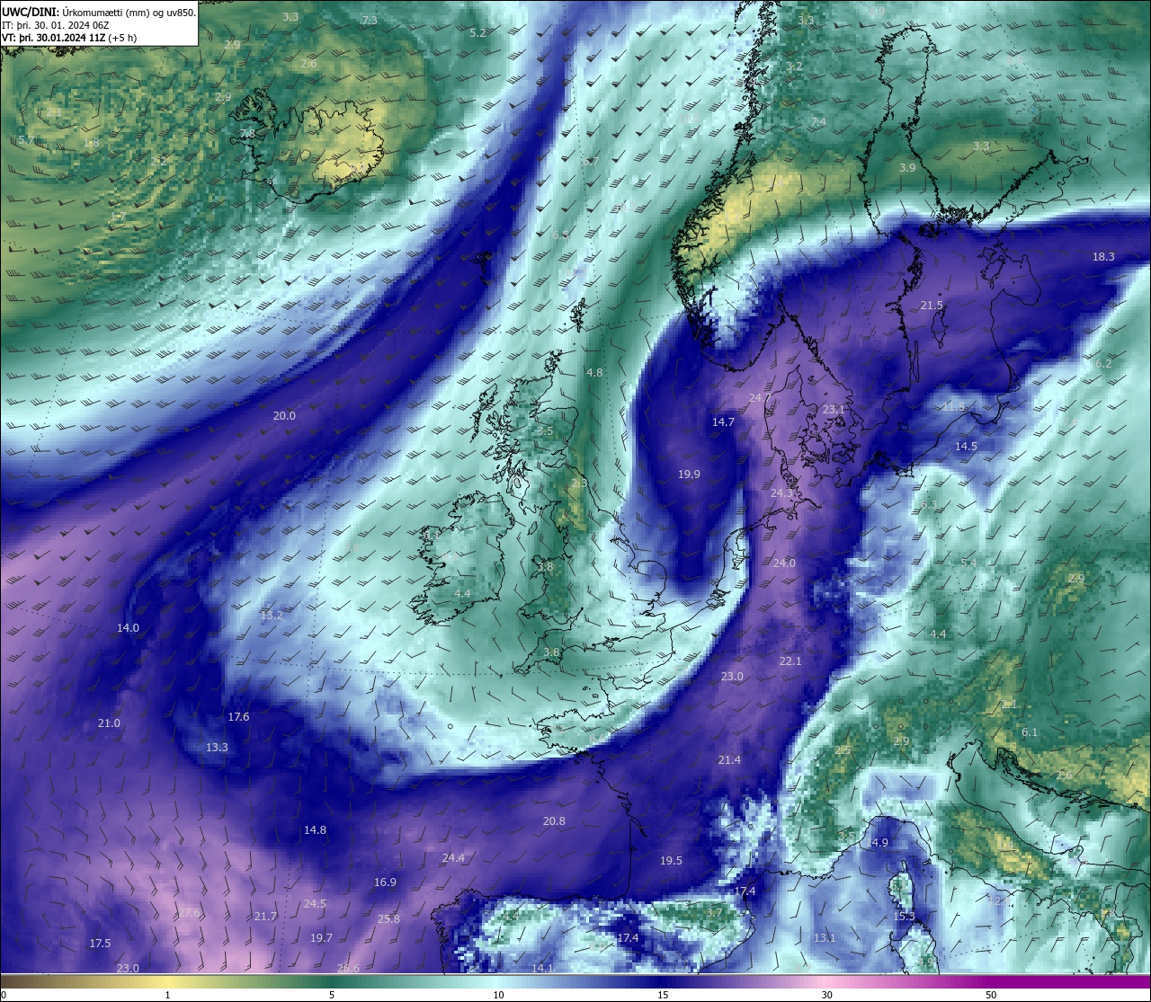The width and height of the screenshot is (1151, 1002).
Task: Click the 15.3 value near Sardinia
Action: click(x=904, y=917)
